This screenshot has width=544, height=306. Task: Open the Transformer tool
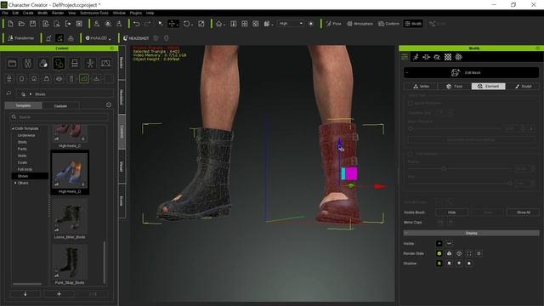[x=21, y=37]
